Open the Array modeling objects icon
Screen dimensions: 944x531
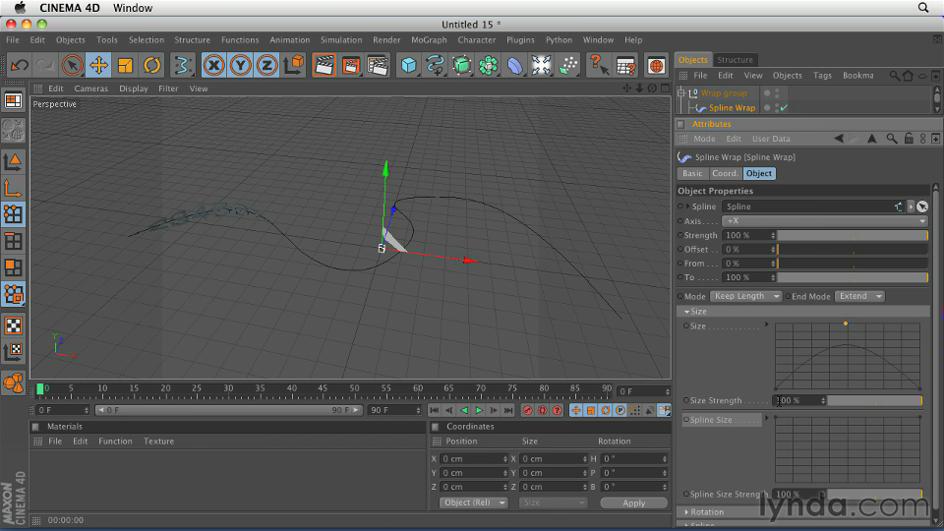point(489,65)
